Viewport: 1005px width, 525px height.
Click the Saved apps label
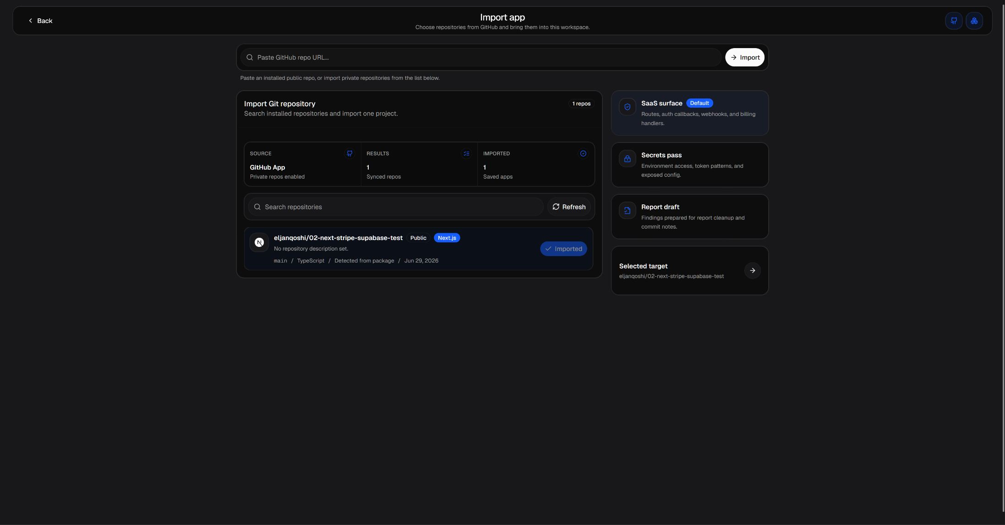tap(498, 177)
